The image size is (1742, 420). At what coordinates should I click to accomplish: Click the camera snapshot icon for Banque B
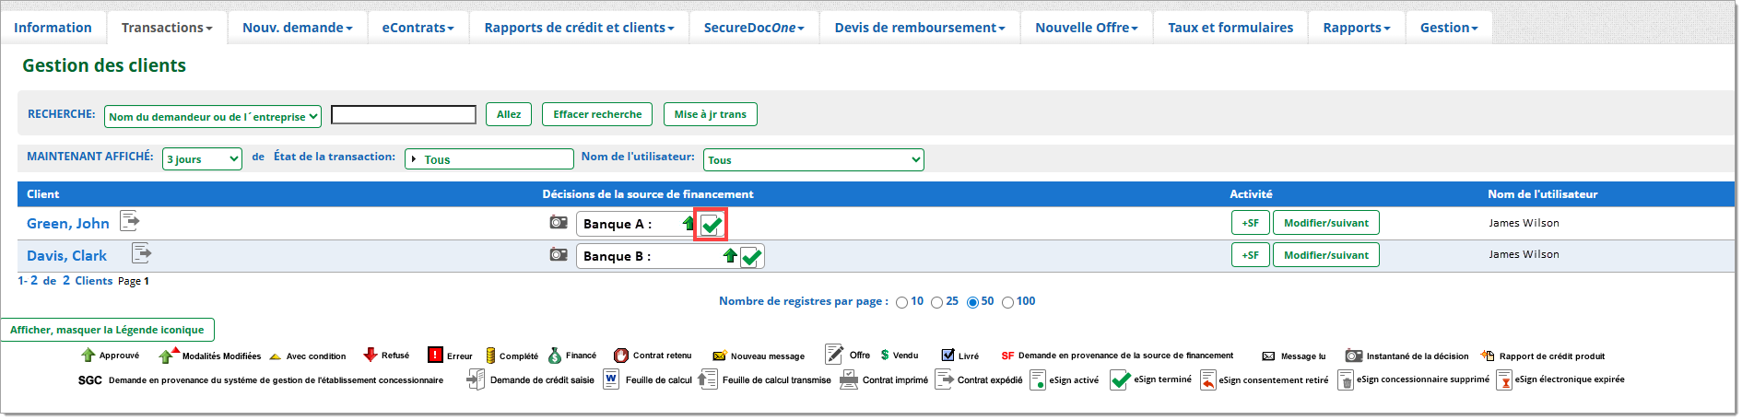(x=559, y=255)
